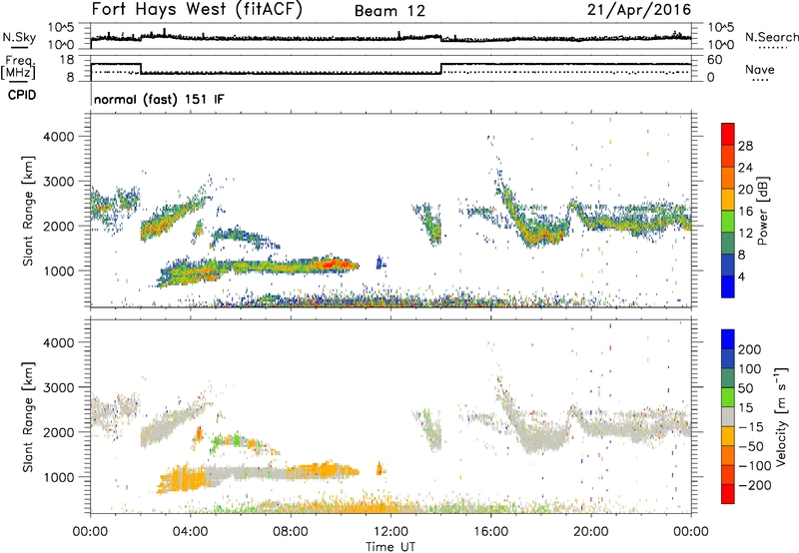The width and height of the screenshot is (799, 553).
Task: Click the '16:00' time tick label
Action: coord(490,532)
